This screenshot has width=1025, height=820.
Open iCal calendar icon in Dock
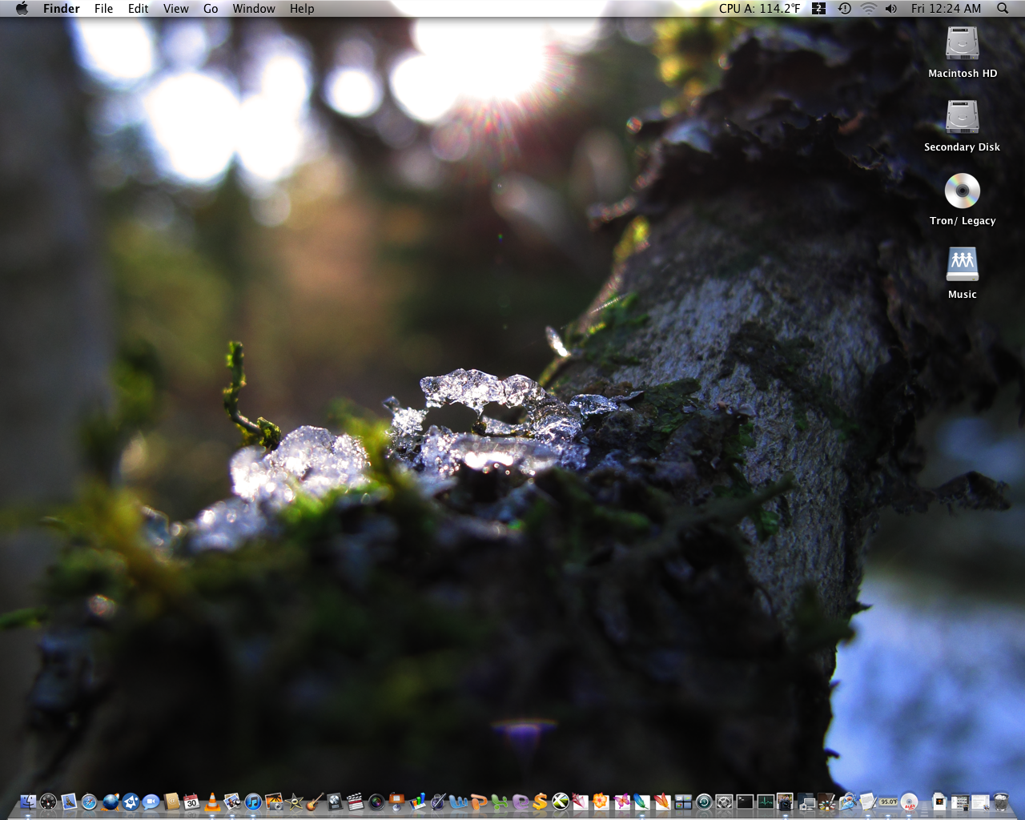pyautogui.click(x=191, y=802)
